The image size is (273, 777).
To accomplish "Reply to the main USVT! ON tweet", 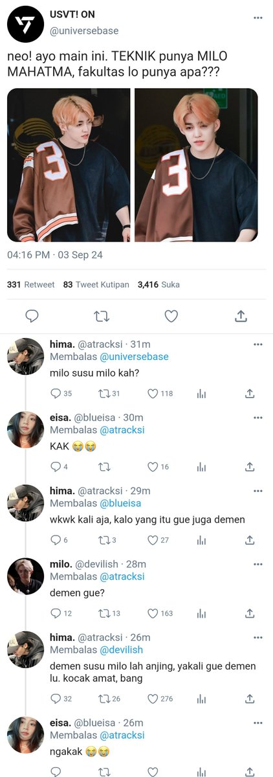I will [32, 316].
